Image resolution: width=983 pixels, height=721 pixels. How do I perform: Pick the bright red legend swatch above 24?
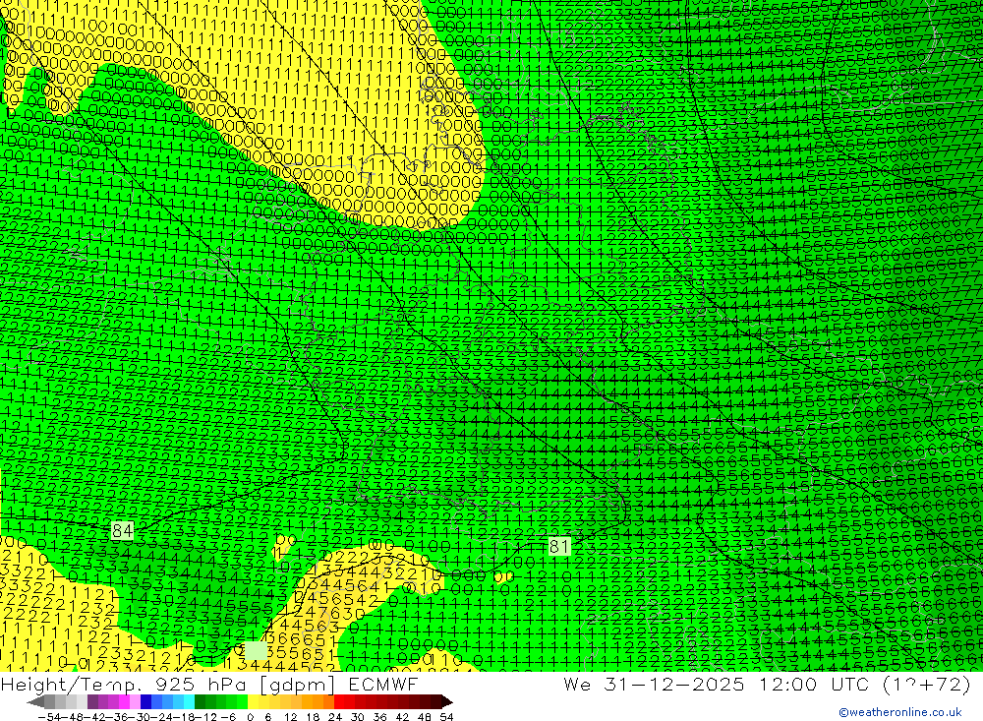[x=339, y=702]
